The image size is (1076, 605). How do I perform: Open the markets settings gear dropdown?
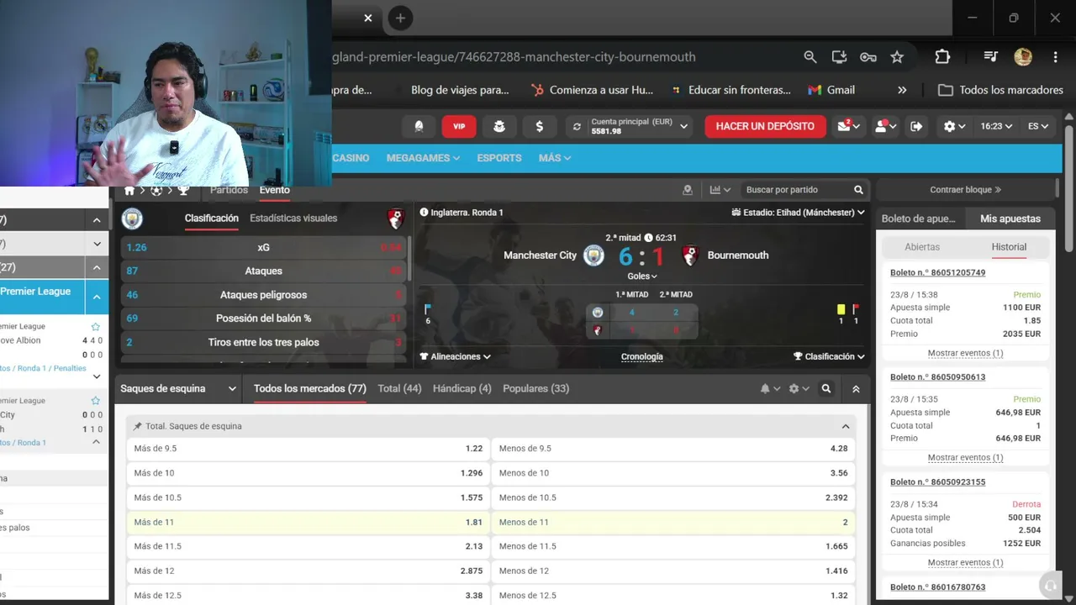pos(799,389)
